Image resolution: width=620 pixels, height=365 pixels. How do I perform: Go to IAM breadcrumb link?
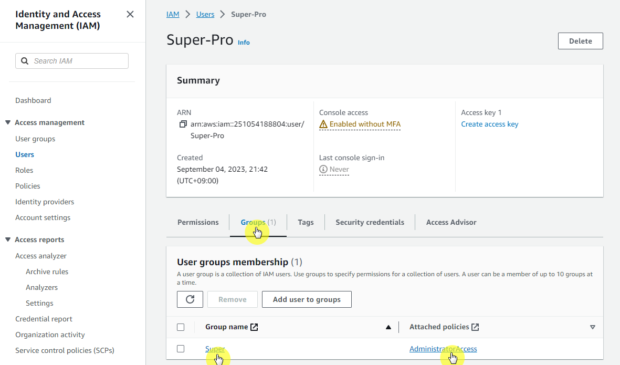click(173, 14)
